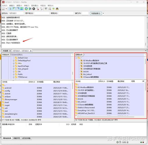Select 02 Modbus folder in remote tree
The image size is (148, 145).
click(x=91, y=61)
